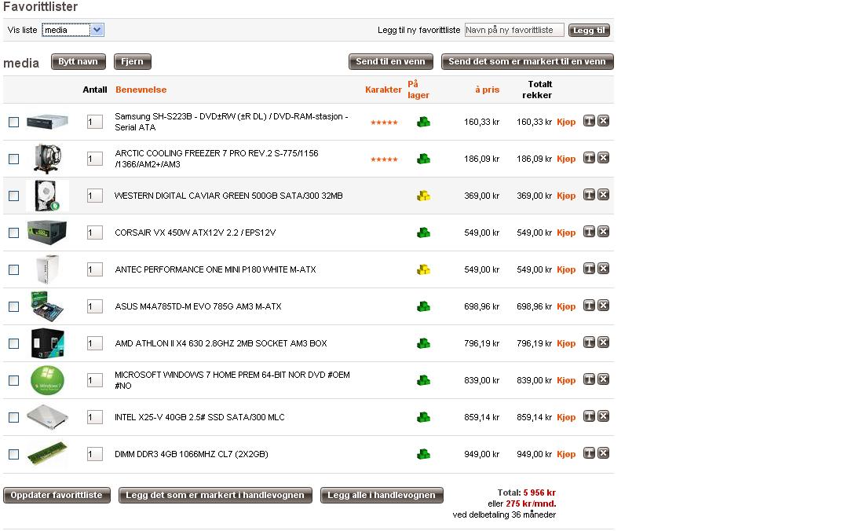Click the T icon for Windows 7 Home Prem row
The width and height of the screenshot is (866, 531).
[589, 379]
